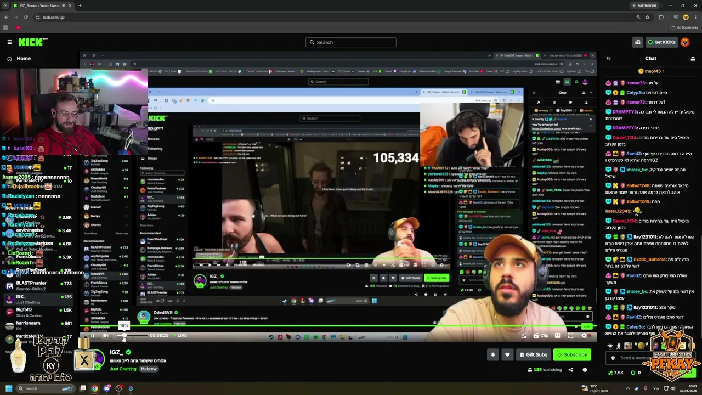Click the Windows taskbar search box
Screen dimensions: 702x395
click(x=45, y=388)
